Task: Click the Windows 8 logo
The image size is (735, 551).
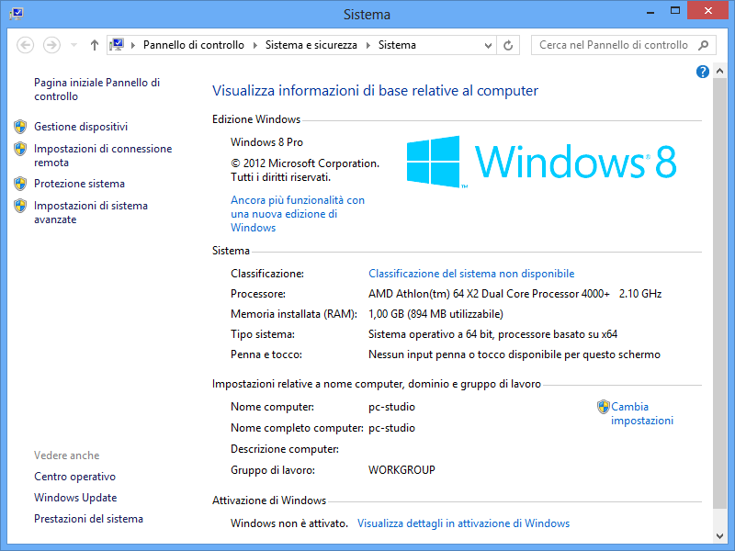Action: click(541, 162)
